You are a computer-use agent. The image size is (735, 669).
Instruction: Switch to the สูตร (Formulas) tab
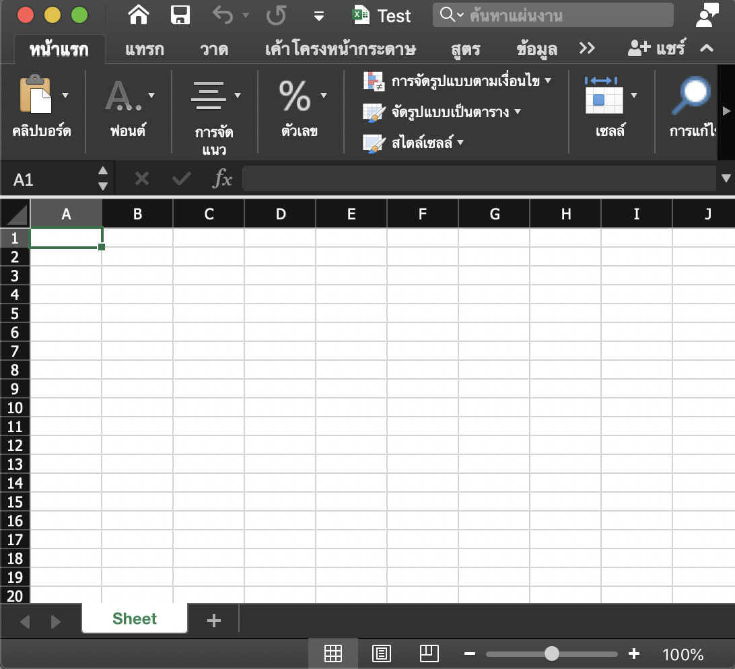(x=466, y=49)
